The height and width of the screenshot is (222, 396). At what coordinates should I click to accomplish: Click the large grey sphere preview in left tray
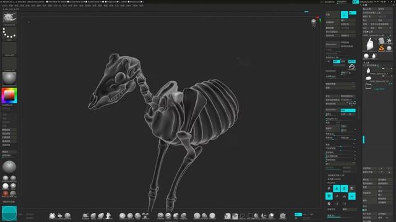pos(9,167)
